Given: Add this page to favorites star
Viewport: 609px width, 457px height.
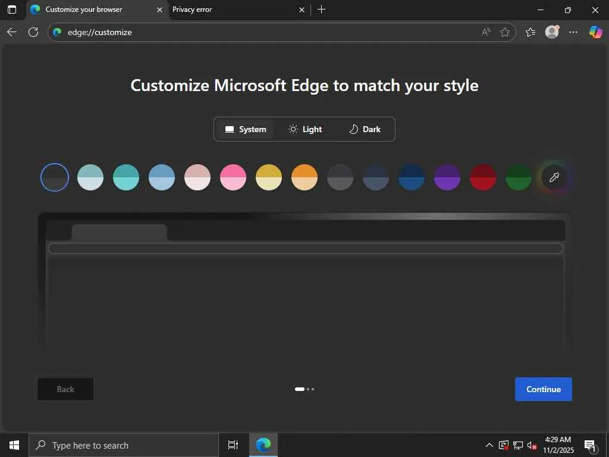Looking at the screenshot, I should [x=505, y=32].
